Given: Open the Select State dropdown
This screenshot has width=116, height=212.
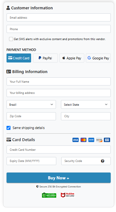Looking at the screenshot, I should [86, 104].
